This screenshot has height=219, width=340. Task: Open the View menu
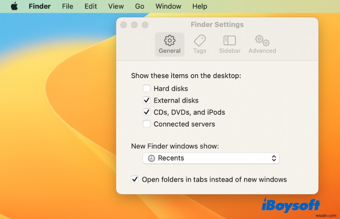116,6
